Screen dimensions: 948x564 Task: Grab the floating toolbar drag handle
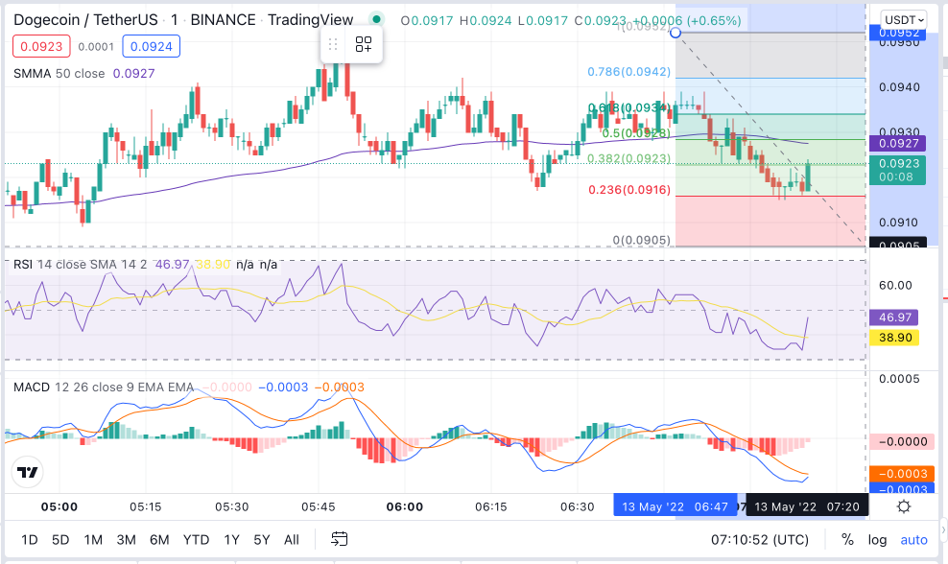pyautogui.click(x=333, y=44)
